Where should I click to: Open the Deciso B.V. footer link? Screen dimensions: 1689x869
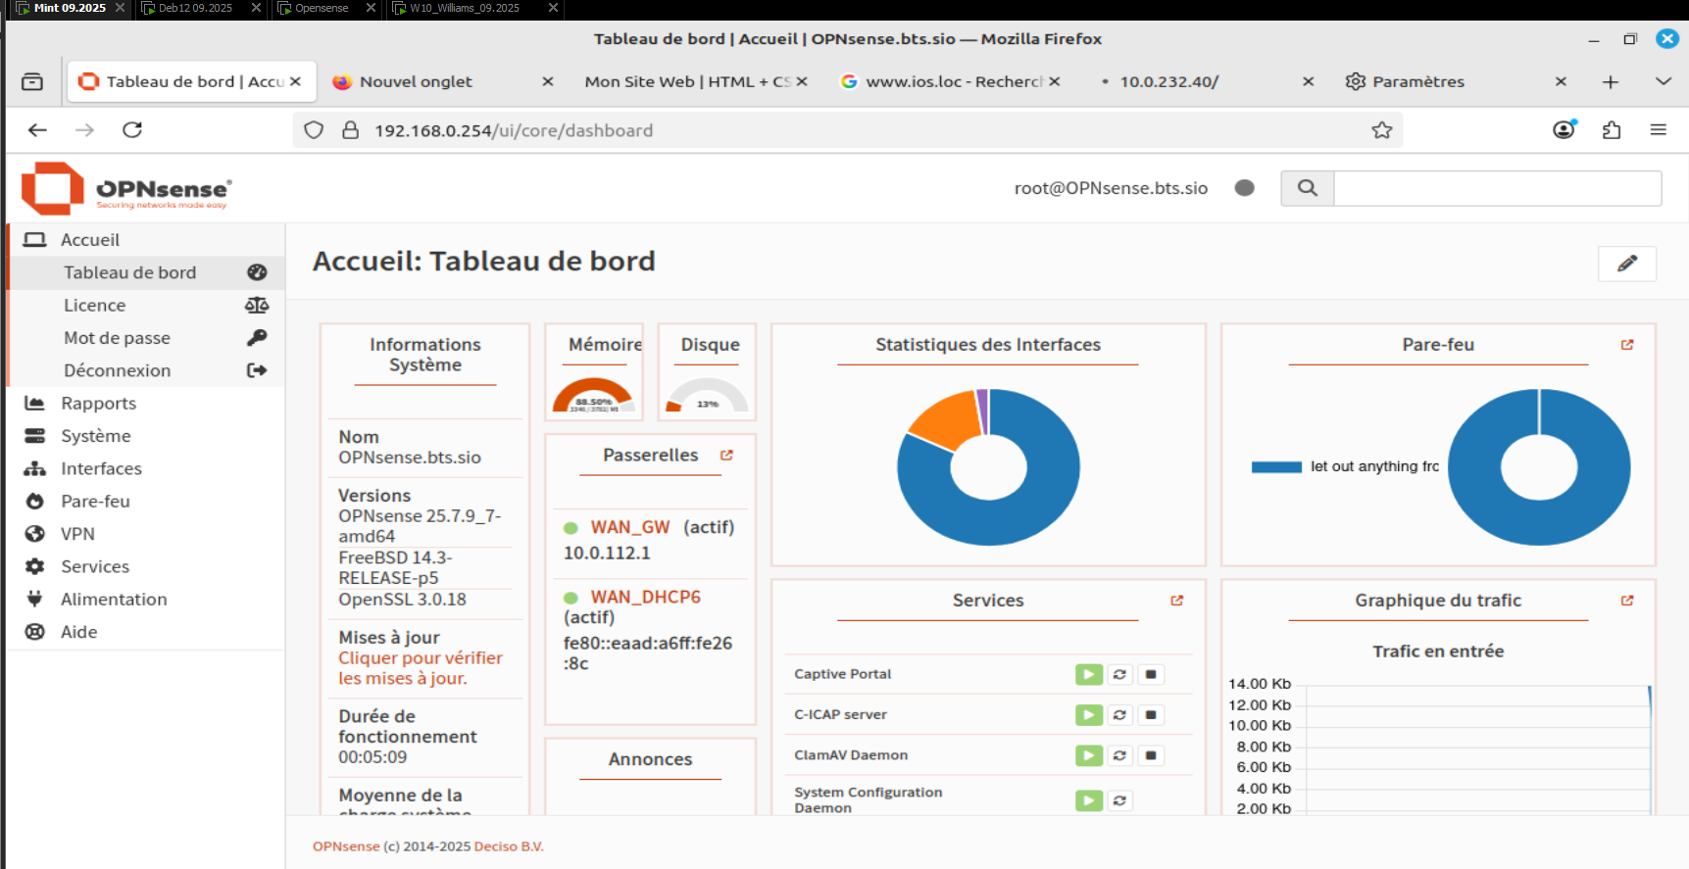click(509, 846)
